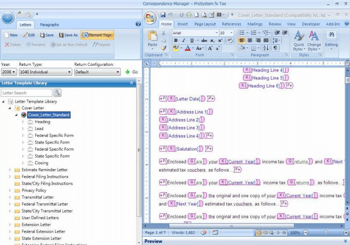Select the Letters tab

coord(25,25)
